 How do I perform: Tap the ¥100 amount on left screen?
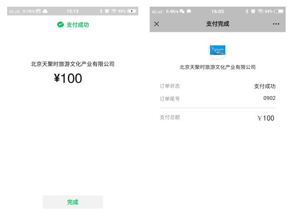pos(68,78)
